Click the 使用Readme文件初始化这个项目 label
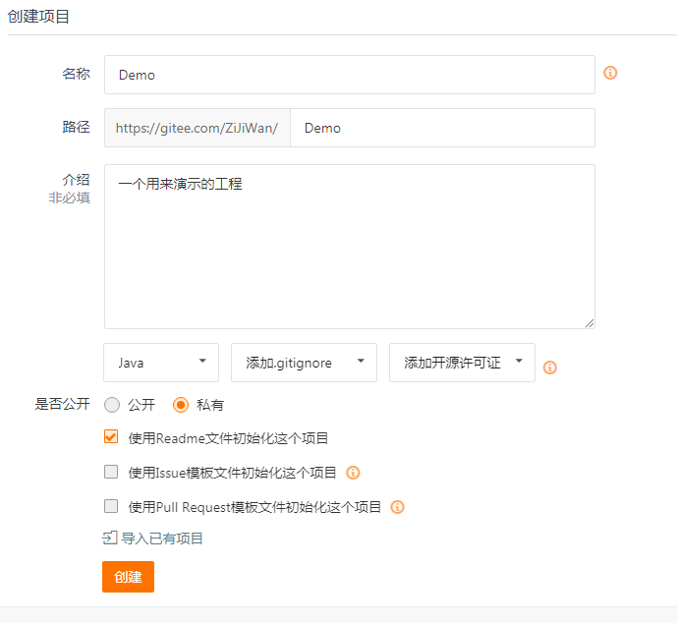The height and width of the screenshot is (623, 677). 228,438
